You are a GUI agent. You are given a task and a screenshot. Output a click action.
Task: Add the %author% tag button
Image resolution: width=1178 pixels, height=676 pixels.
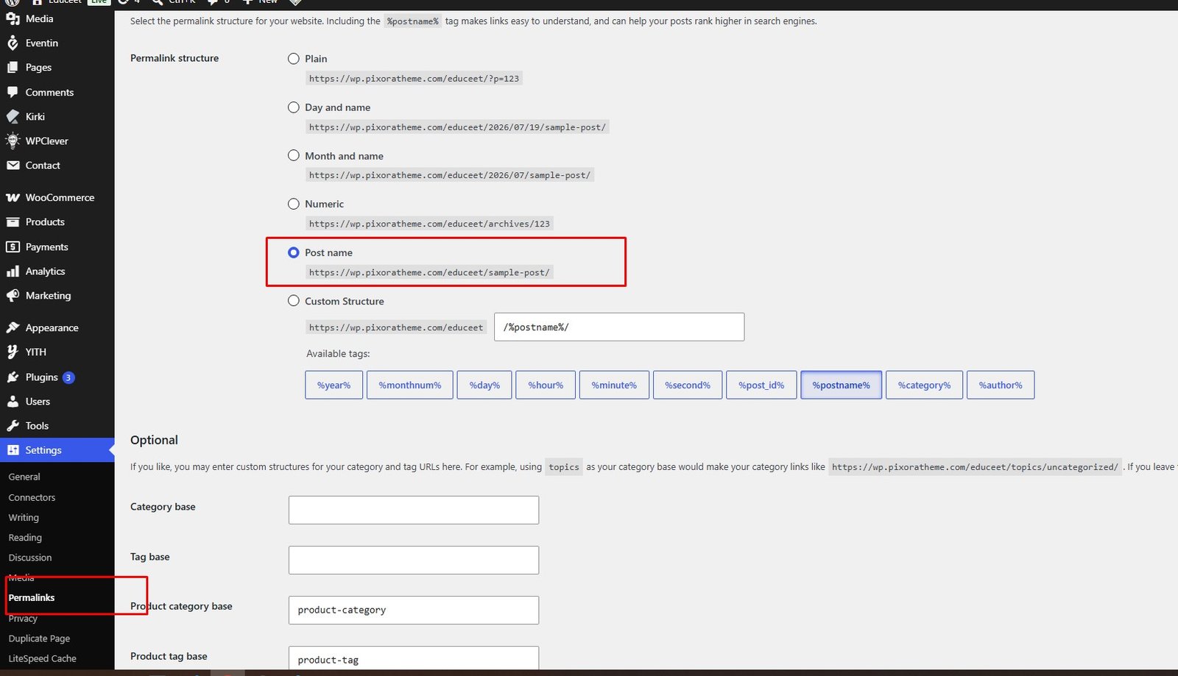pyautogui.click(x=1001, y=385)
